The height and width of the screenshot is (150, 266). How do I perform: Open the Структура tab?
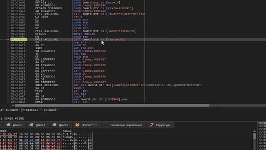point(160,125)
